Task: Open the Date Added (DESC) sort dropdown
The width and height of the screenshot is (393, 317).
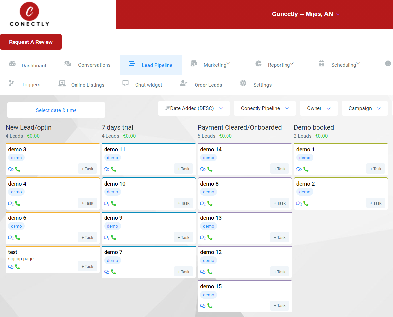Action: 194,108
